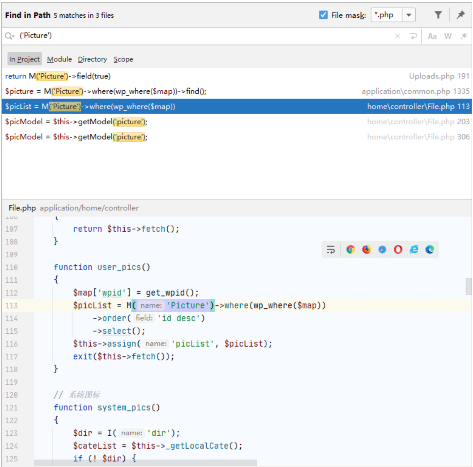Uncheck the File mask checkbox

323,15
